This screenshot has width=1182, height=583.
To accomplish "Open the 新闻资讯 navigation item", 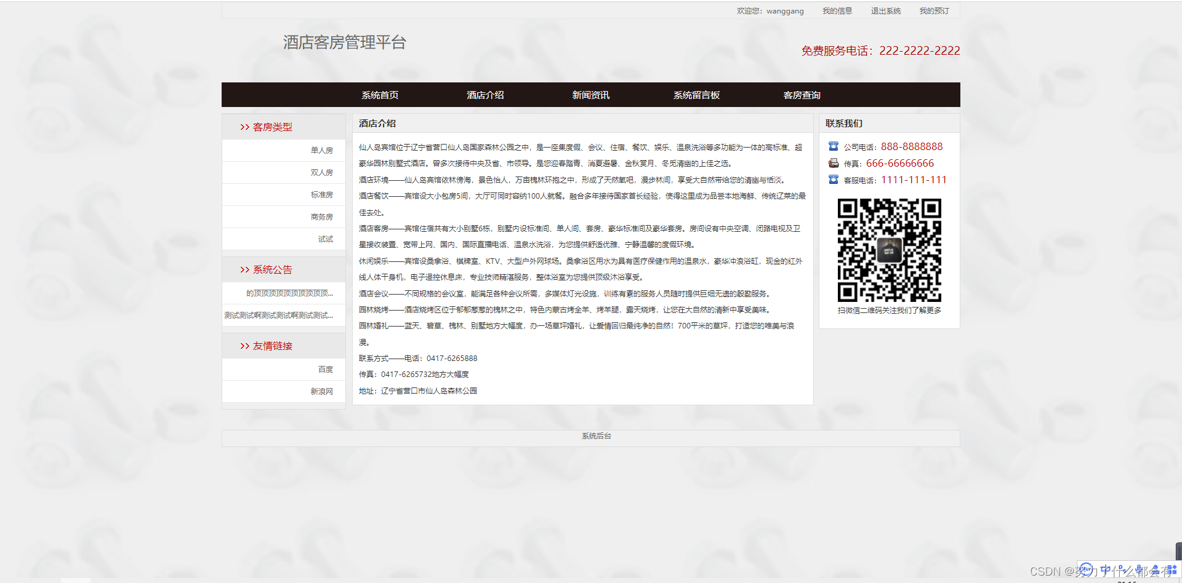I will [590, 95].
